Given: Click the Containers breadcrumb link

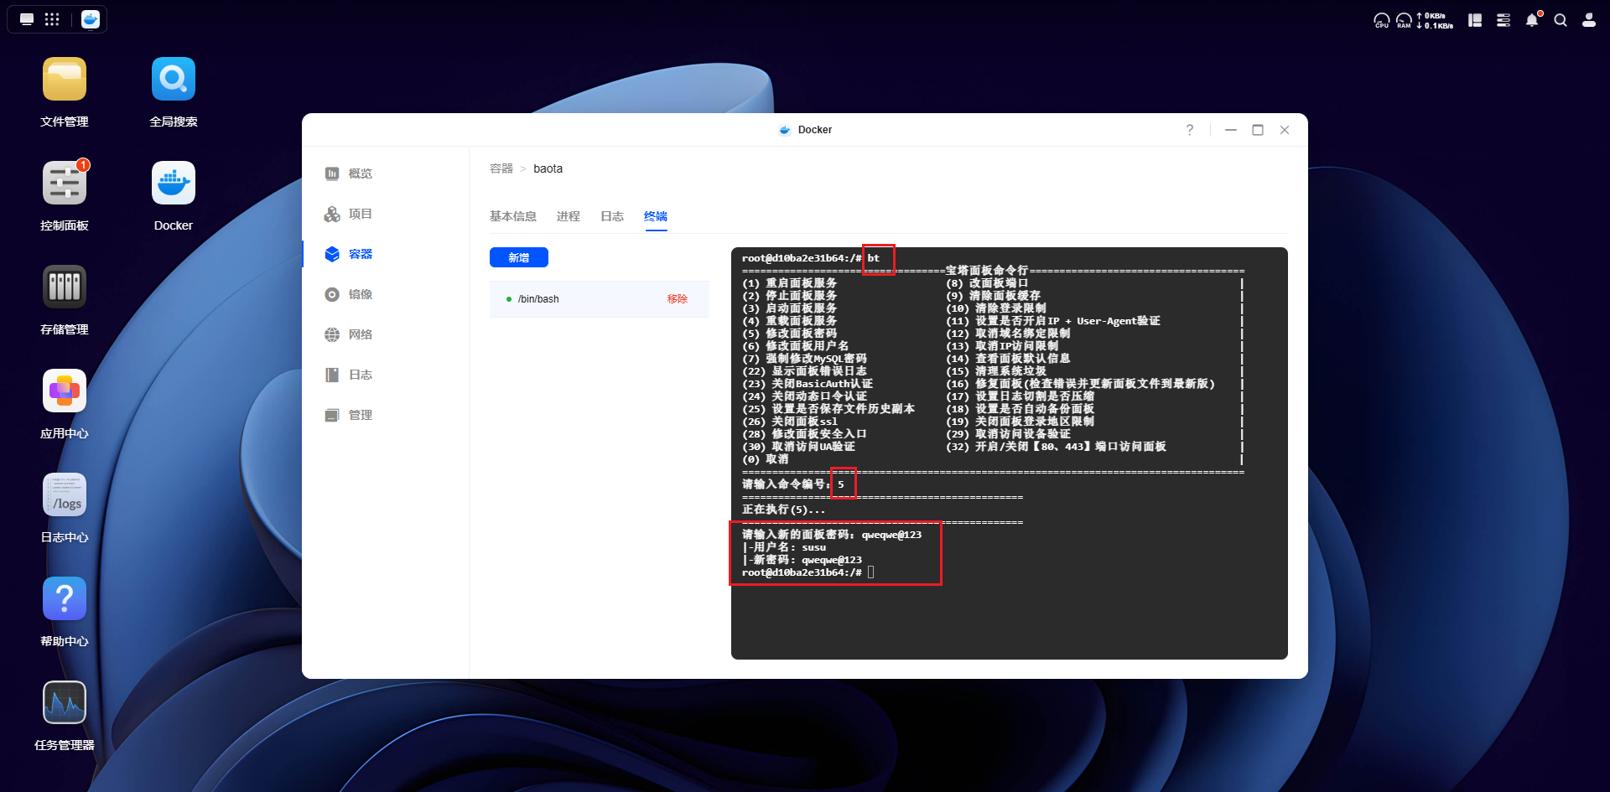Looking at the screenshot, I should (501, 168).
